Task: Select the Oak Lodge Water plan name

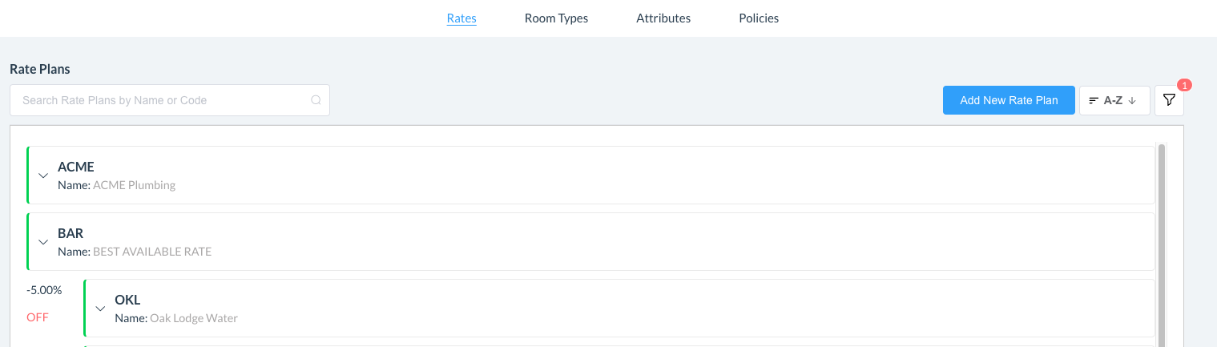Action: tap(193, 318)
